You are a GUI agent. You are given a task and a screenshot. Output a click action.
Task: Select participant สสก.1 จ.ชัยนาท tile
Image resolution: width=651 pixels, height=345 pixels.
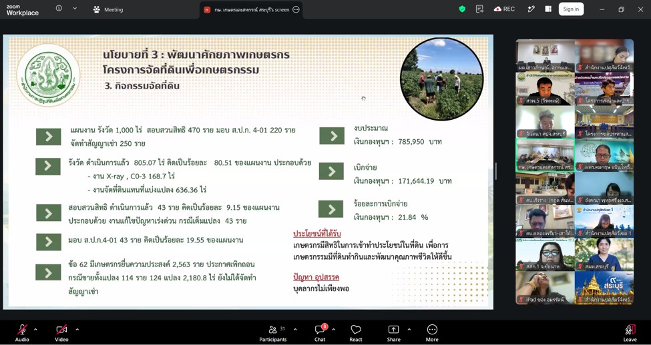[545, 254]
